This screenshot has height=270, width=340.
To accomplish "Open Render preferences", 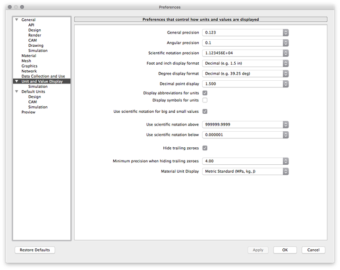I will pos(34,35).
